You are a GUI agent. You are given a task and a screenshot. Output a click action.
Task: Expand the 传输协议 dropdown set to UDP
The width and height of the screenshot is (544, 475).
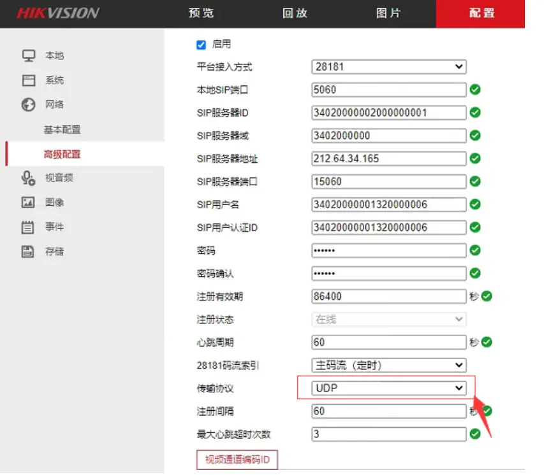[x=389, y=388]
